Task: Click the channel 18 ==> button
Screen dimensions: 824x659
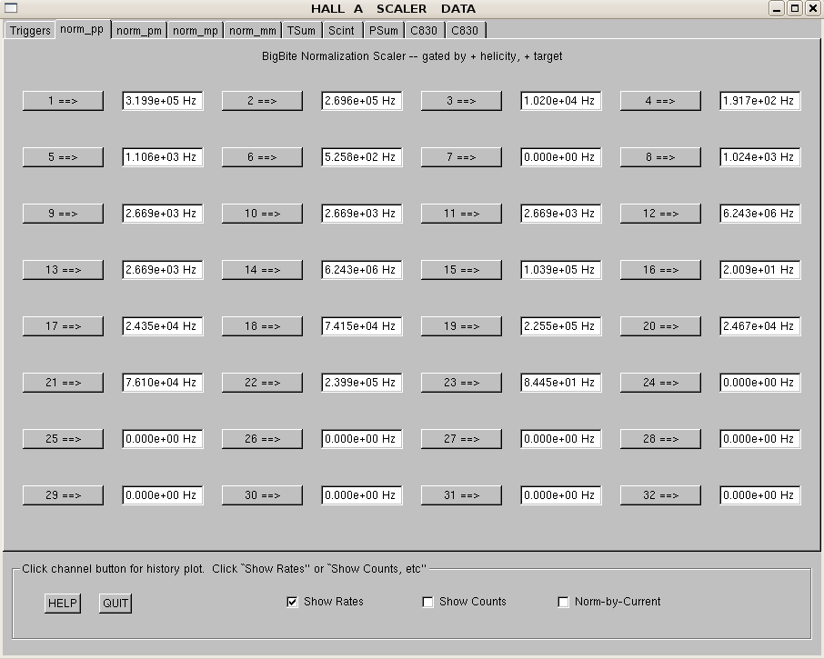Action: point(262,326)
